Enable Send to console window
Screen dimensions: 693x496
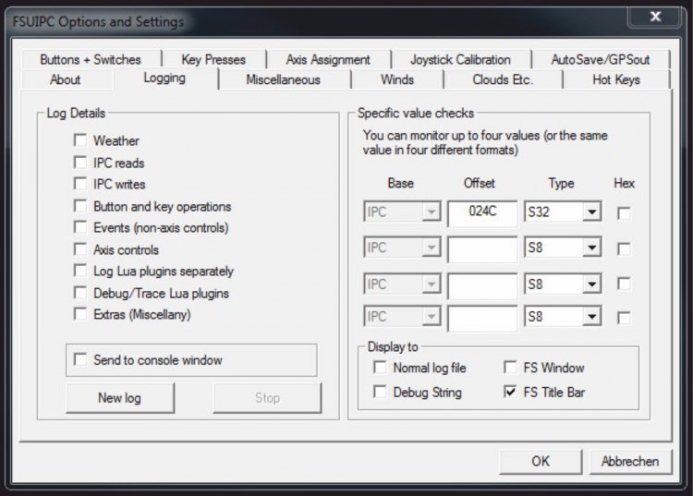80,359
